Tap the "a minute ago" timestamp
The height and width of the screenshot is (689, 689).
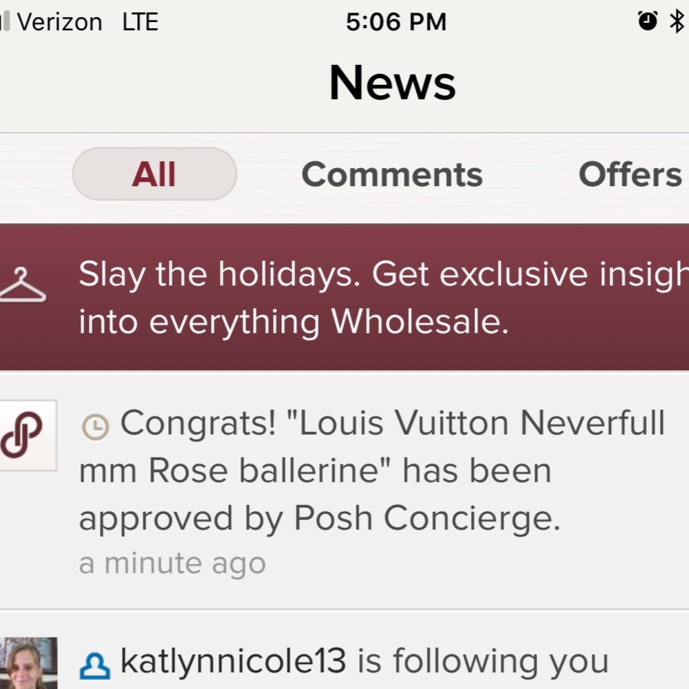pos(172,564)
